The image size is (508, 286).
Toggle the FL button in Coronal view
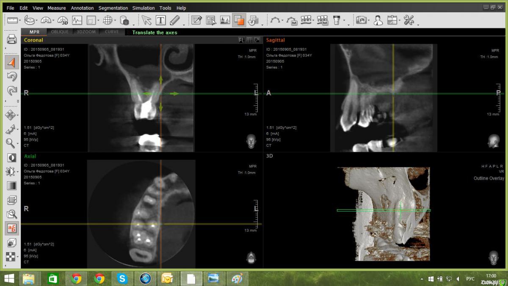click(x=241, y=40)
